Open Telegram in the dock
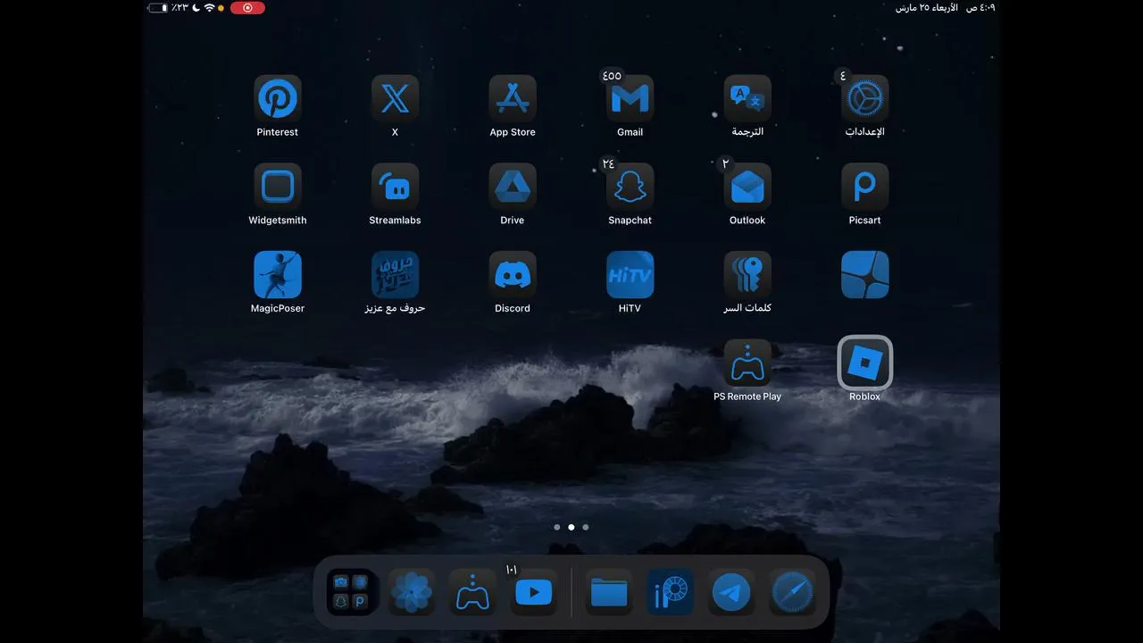Screen dimensions: 1143x643 [731, 592]
